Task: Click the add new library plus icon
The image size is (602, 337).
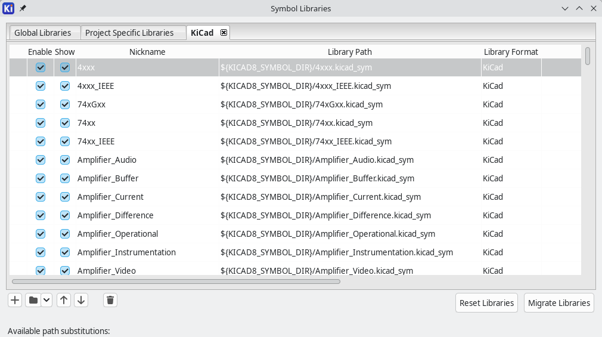Action: (x=15, y=300)
